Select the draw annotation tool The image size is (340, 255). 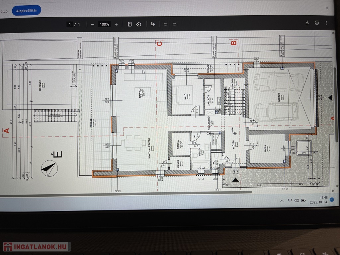coord(153,24)
